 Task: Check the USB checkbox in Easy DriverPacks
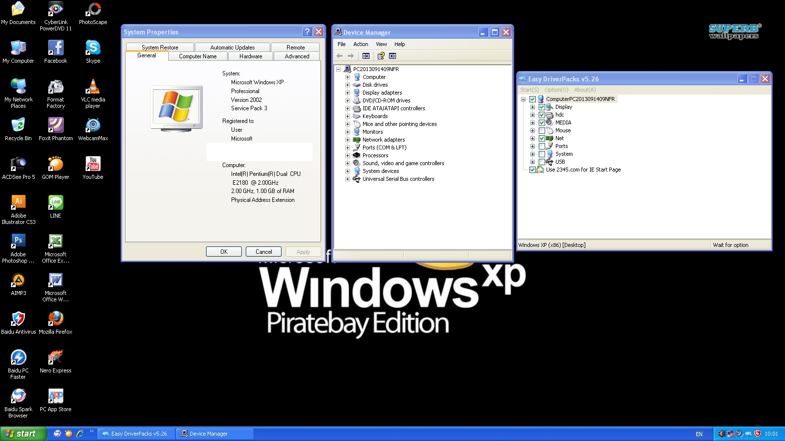[x=542, y=162]
